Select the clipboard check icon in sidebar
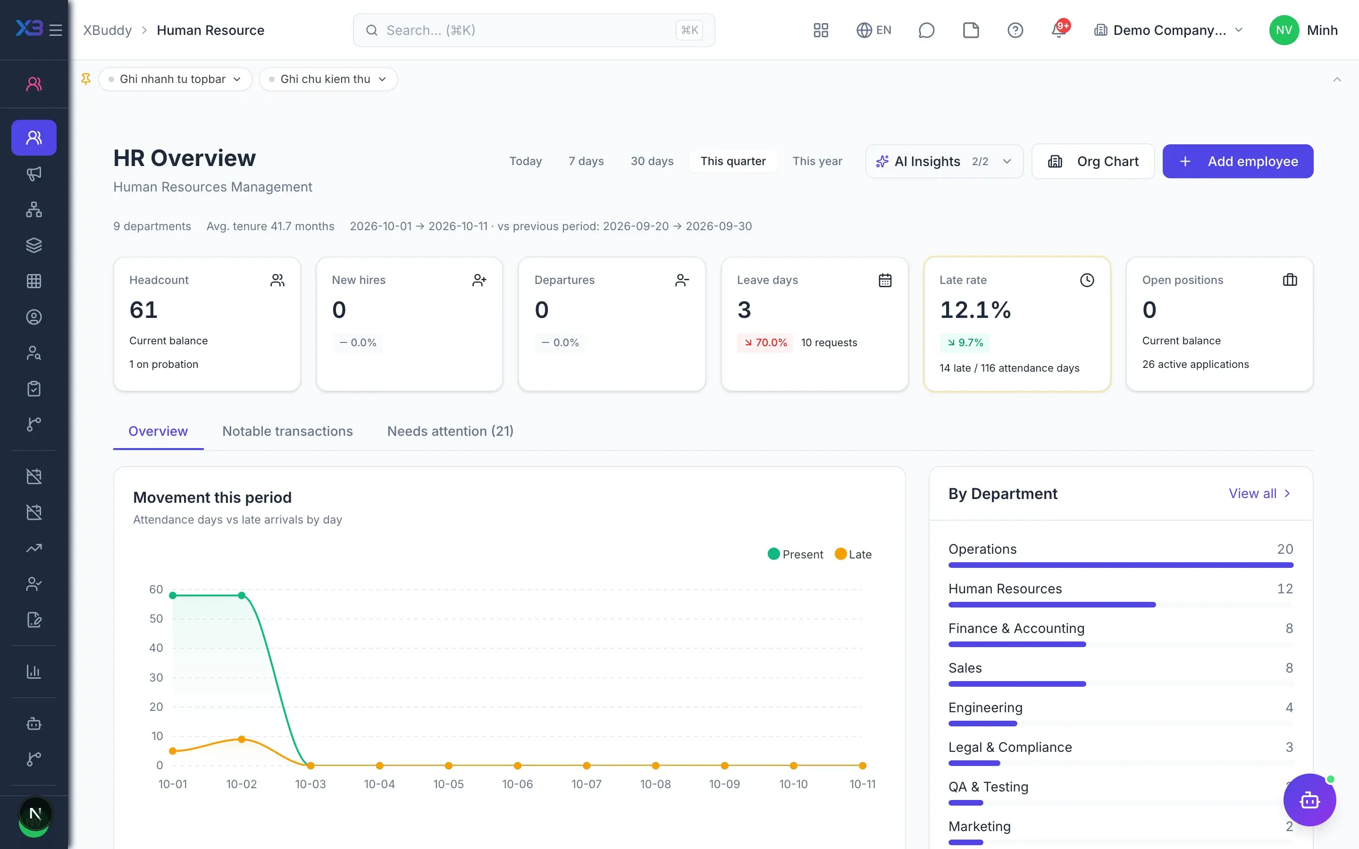1359x849 pixels. pos(34,389)
